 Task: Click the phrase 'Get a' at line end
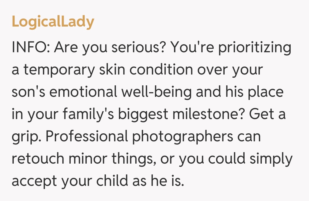pyautogui.click(x=267, y=114)
